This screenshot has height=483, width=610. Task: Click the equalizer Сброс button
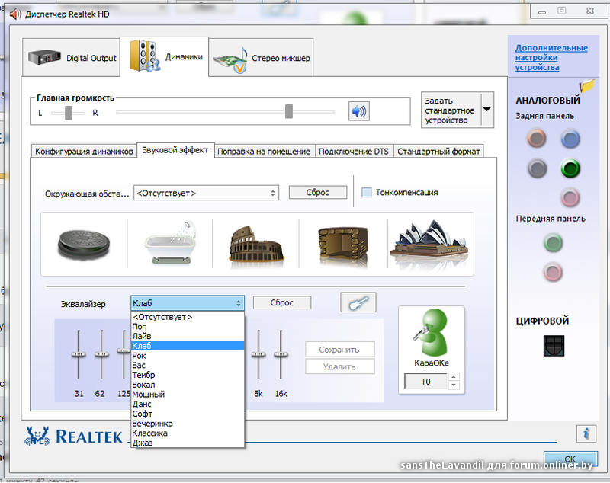(282, 302)
